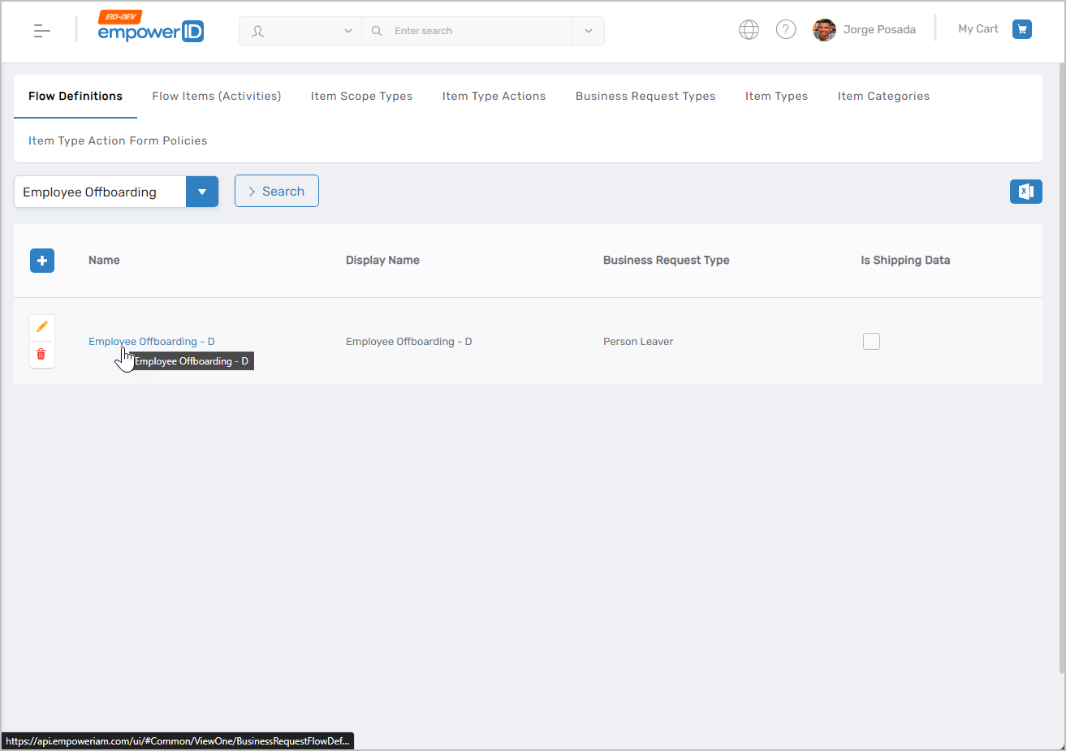Click in the Enter search field
The height and width of the screenshot is (751, 1066).
click(479, 31)
